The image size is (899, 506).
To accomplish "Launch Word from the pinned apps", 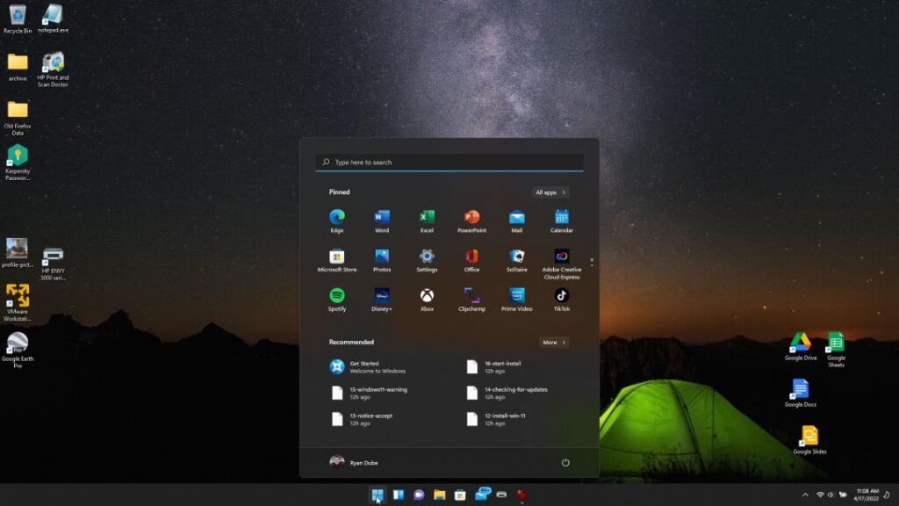I will coord(382,220).
